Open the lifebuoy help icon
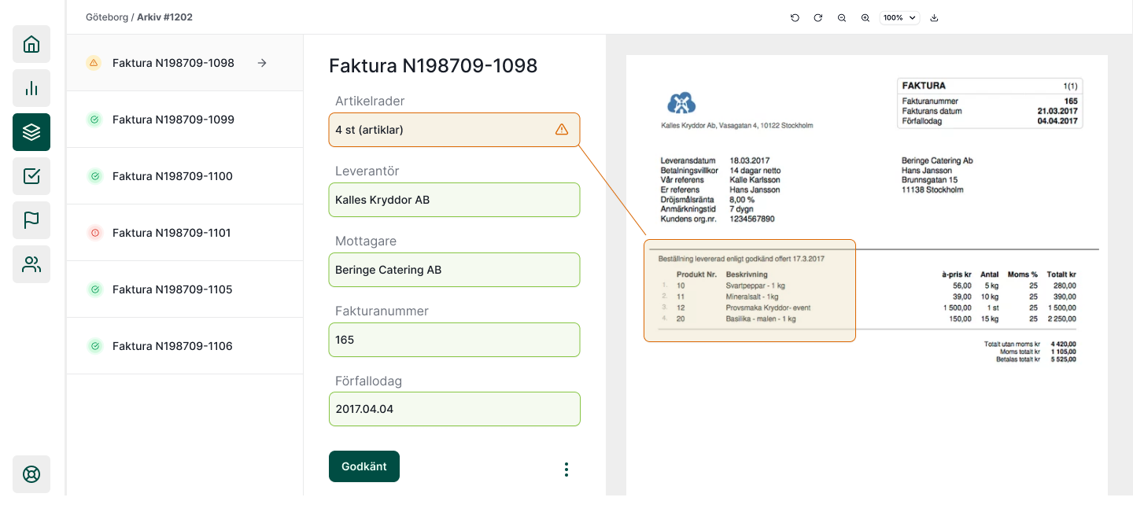The image size is (1133, 512). click(31, 474)
